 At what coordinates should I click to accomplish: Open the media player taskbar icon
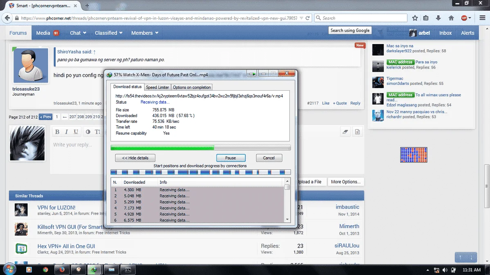[x=29, y=270]
